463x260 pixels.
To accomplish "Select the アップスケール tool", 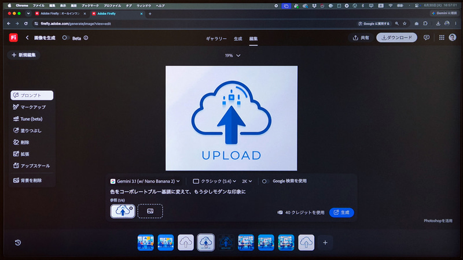I will tap(31, 166).
